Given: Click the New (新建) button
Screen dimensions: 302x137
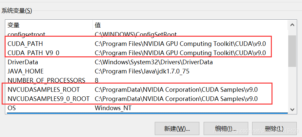Looking at the screenshot, I should tap(176, 128).
